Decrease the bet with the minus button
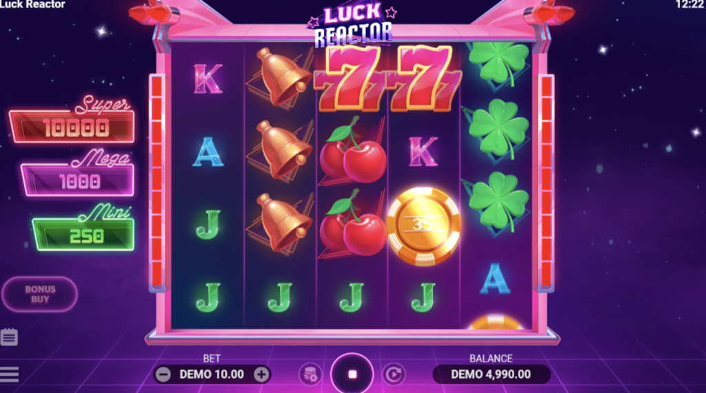706x393 pixels. (x=163, y=374)
